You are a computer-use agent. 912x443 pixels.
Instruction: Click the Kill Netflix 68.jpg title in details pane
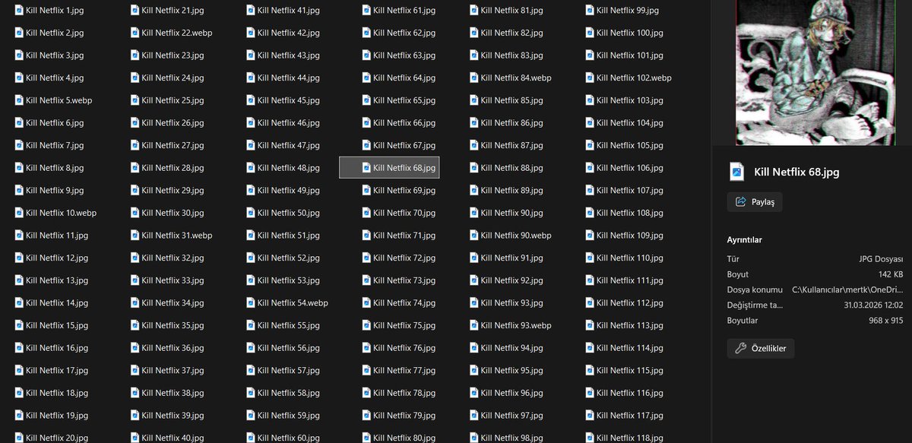click(x=796, y=172)
